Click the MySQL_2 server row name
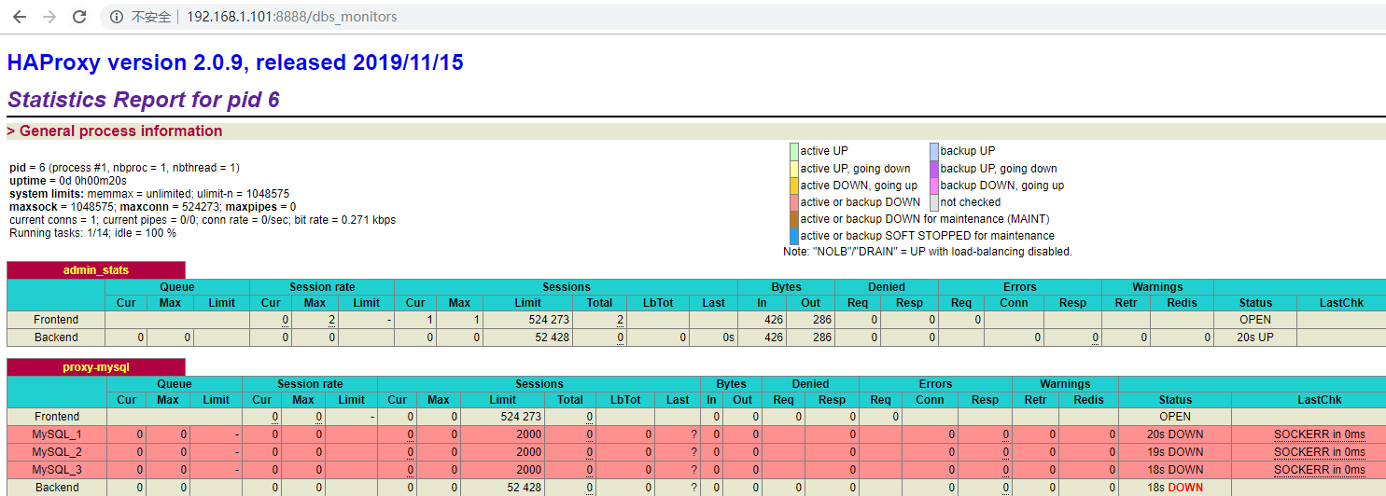This screenshot has height=496, width=1386. click(x=57, y=452)
